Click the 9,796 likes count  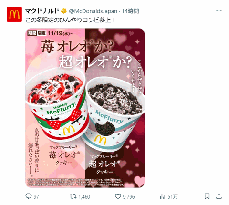(x=129, y=197)
